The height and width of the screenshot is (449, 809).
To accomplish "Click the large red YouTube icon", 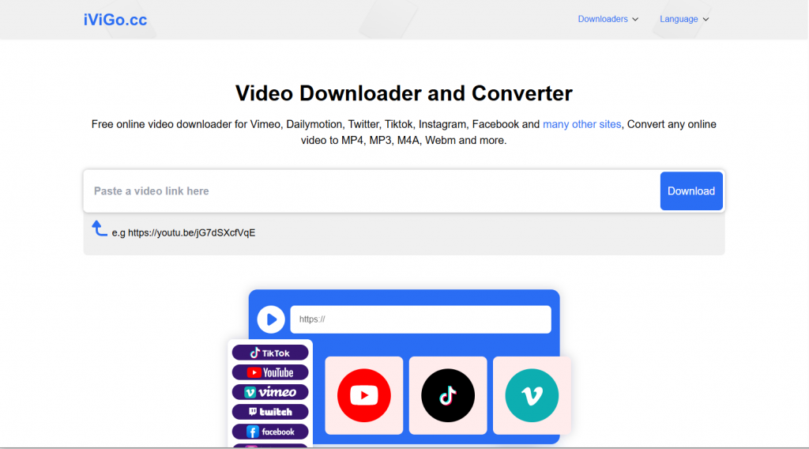I will click(363, 395).
